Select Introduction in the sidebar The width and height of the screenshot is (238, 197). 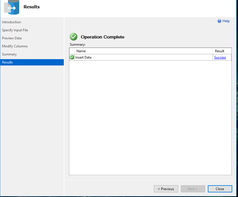(x=11, y=22)
